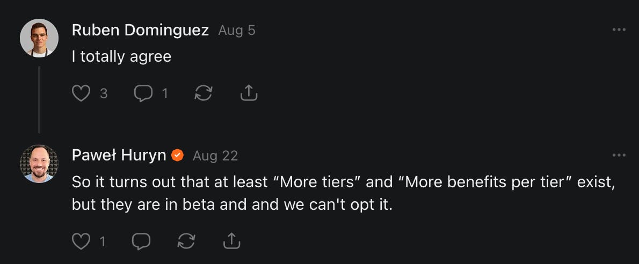Reply to Ruben Dominguez's comment
Image resolution: width=639 pixels, height=264 pixels.
143,93
